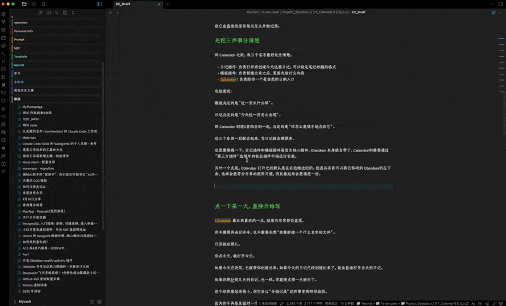Toggle reading mode with the edit icon
Viewport: 506px width, 306px height.
coord(493,13)
